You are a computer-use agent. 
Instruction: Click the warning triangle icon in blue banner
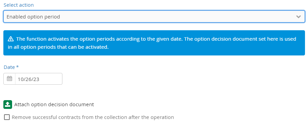pos(11,39)
